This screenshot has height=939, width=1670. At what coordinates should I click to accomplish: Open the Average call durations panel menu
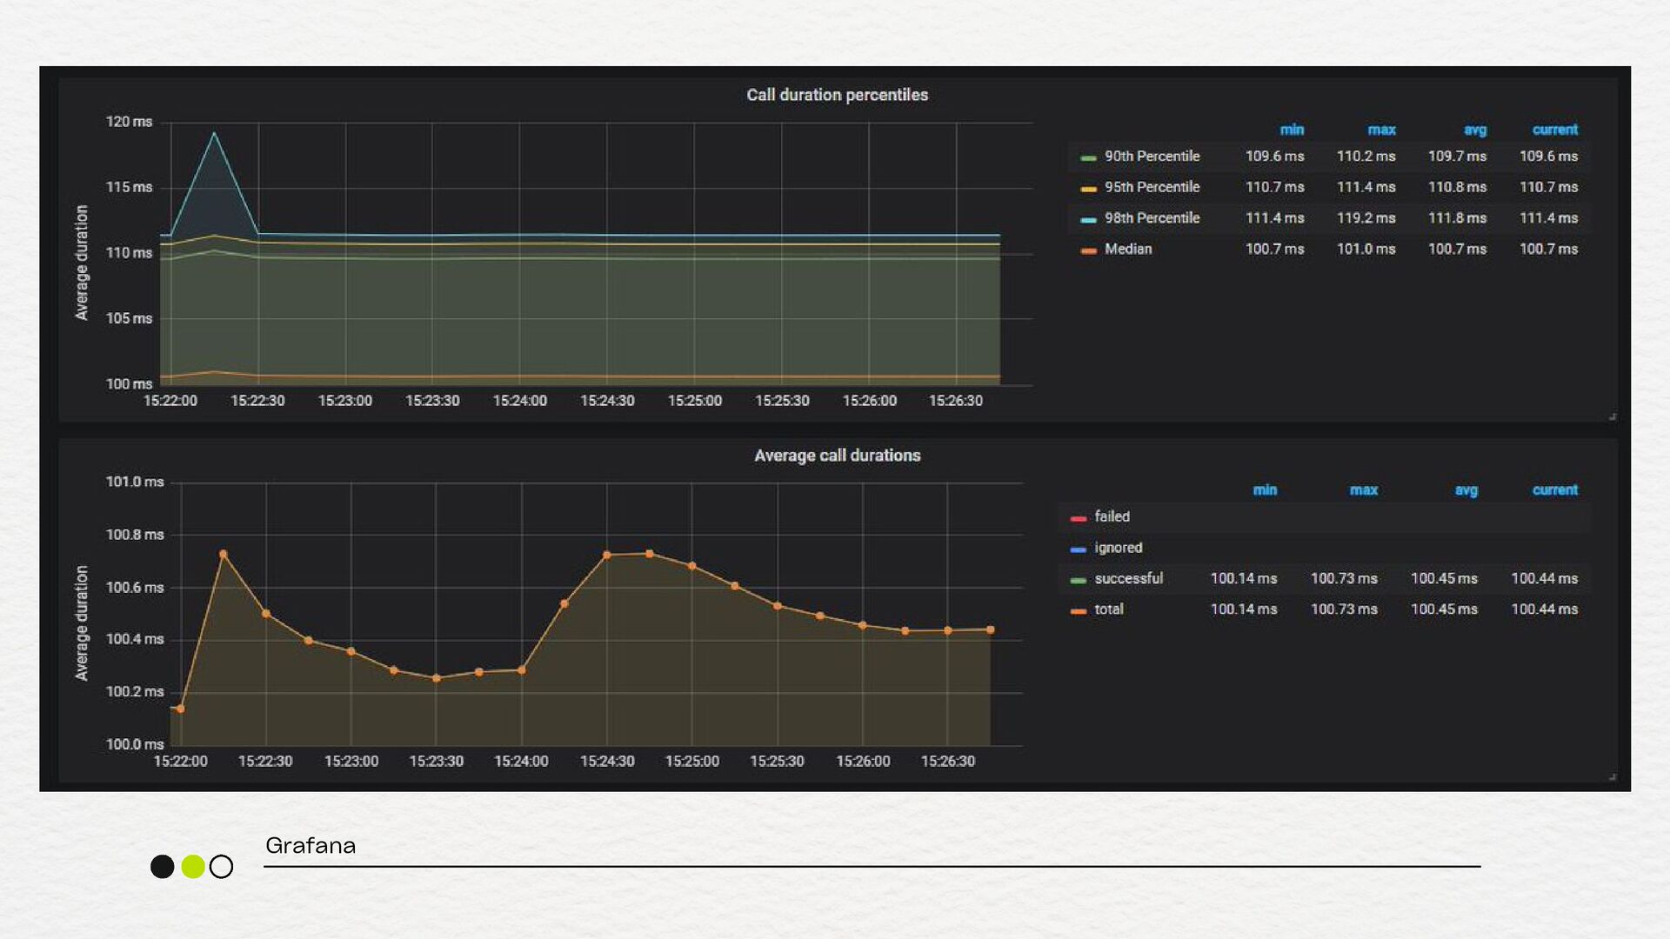837,456
